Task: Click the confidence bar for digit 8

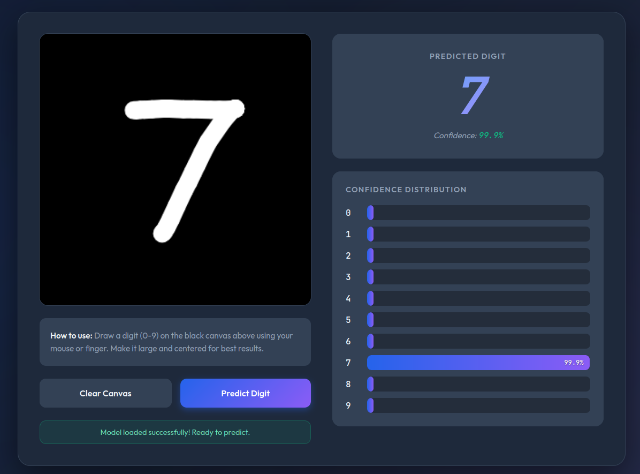Action: pos(478,384)
